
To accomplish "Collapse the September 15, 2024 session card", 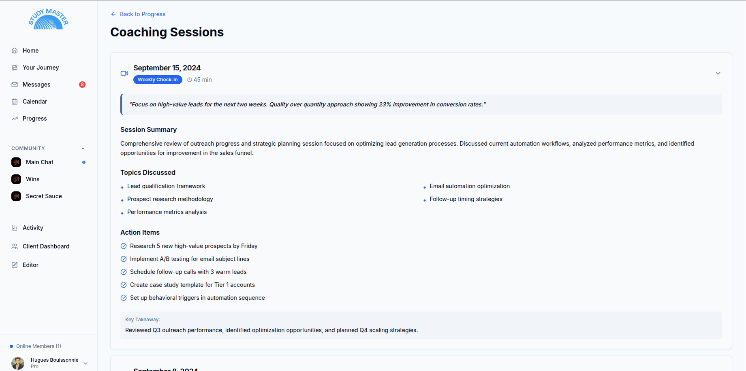I will click(x=718, y=73).
